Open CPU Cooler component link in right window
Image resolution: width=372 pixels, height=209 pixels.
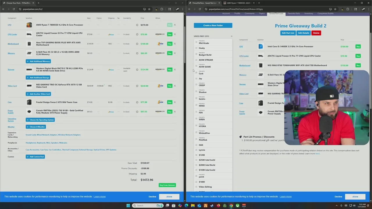[244, 56]
